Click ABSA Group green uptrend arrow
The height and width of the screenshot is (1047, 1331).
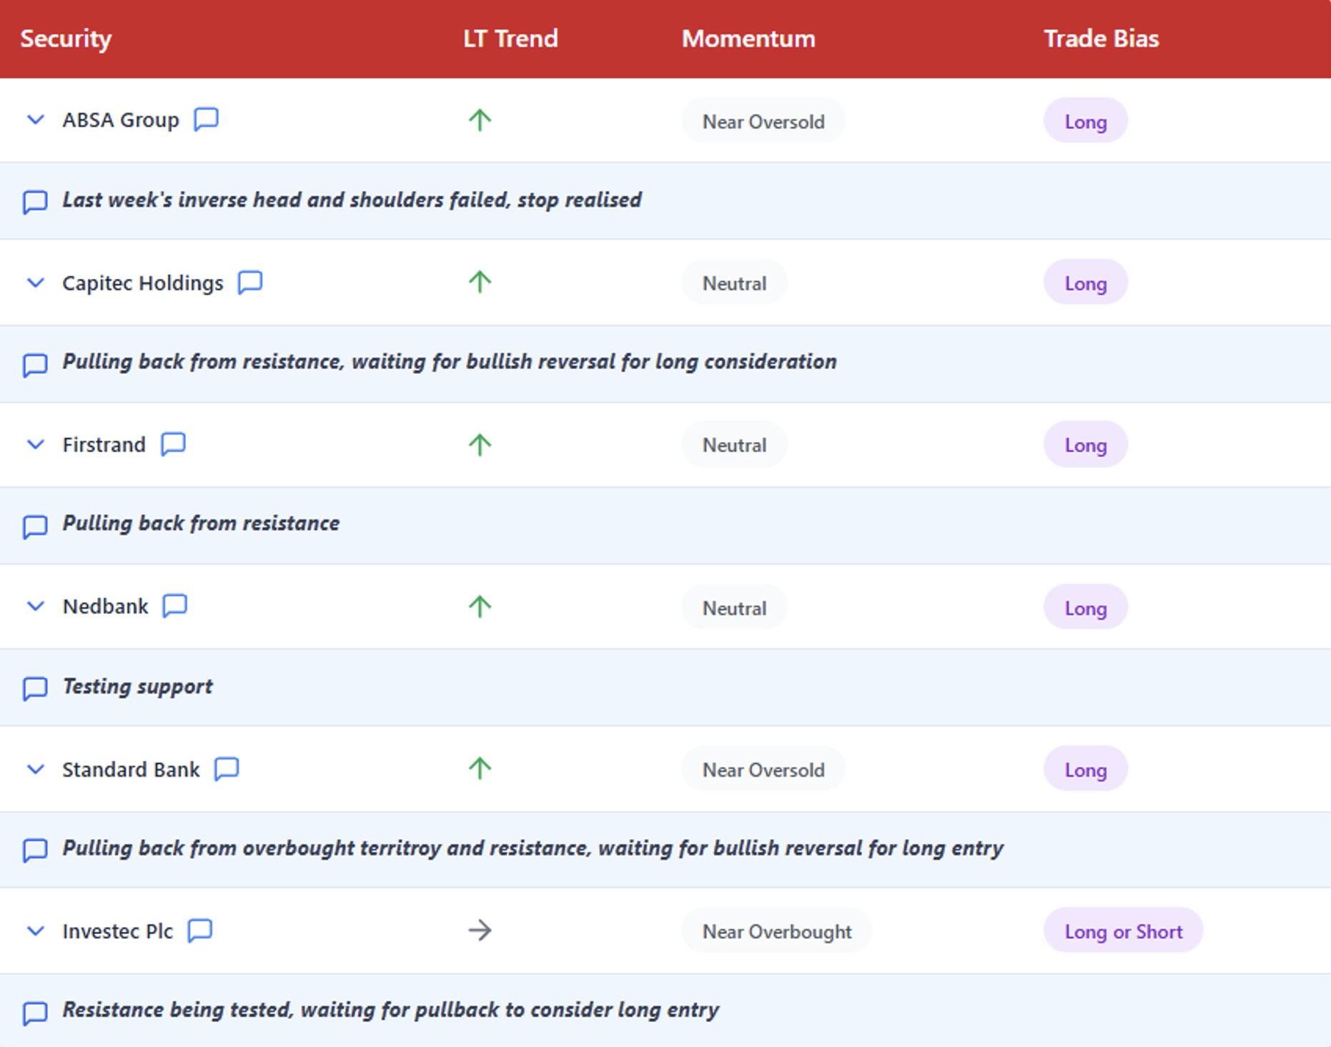pyautogui.click(x=480, y=119)
